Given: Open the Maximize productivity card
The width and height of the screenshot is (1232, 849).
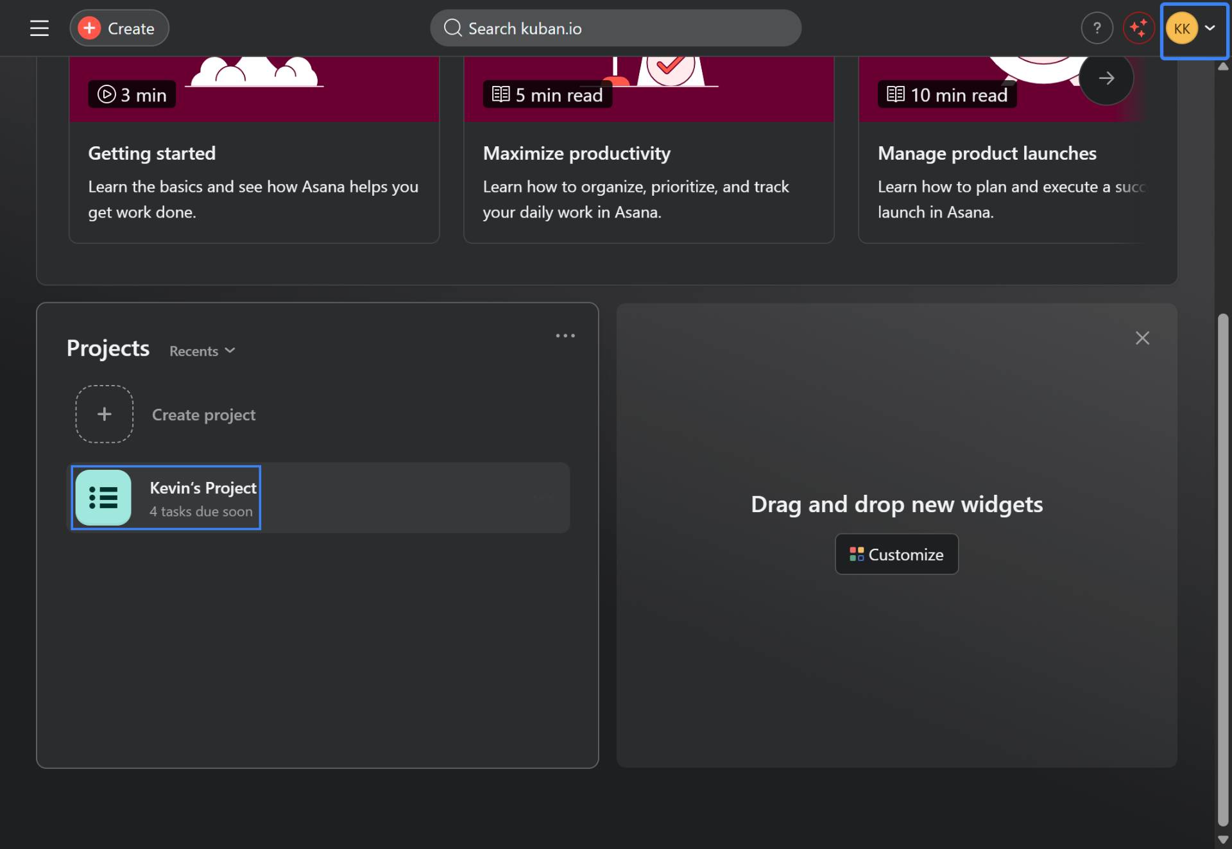Looking at the screenshot, I should 649,150.
